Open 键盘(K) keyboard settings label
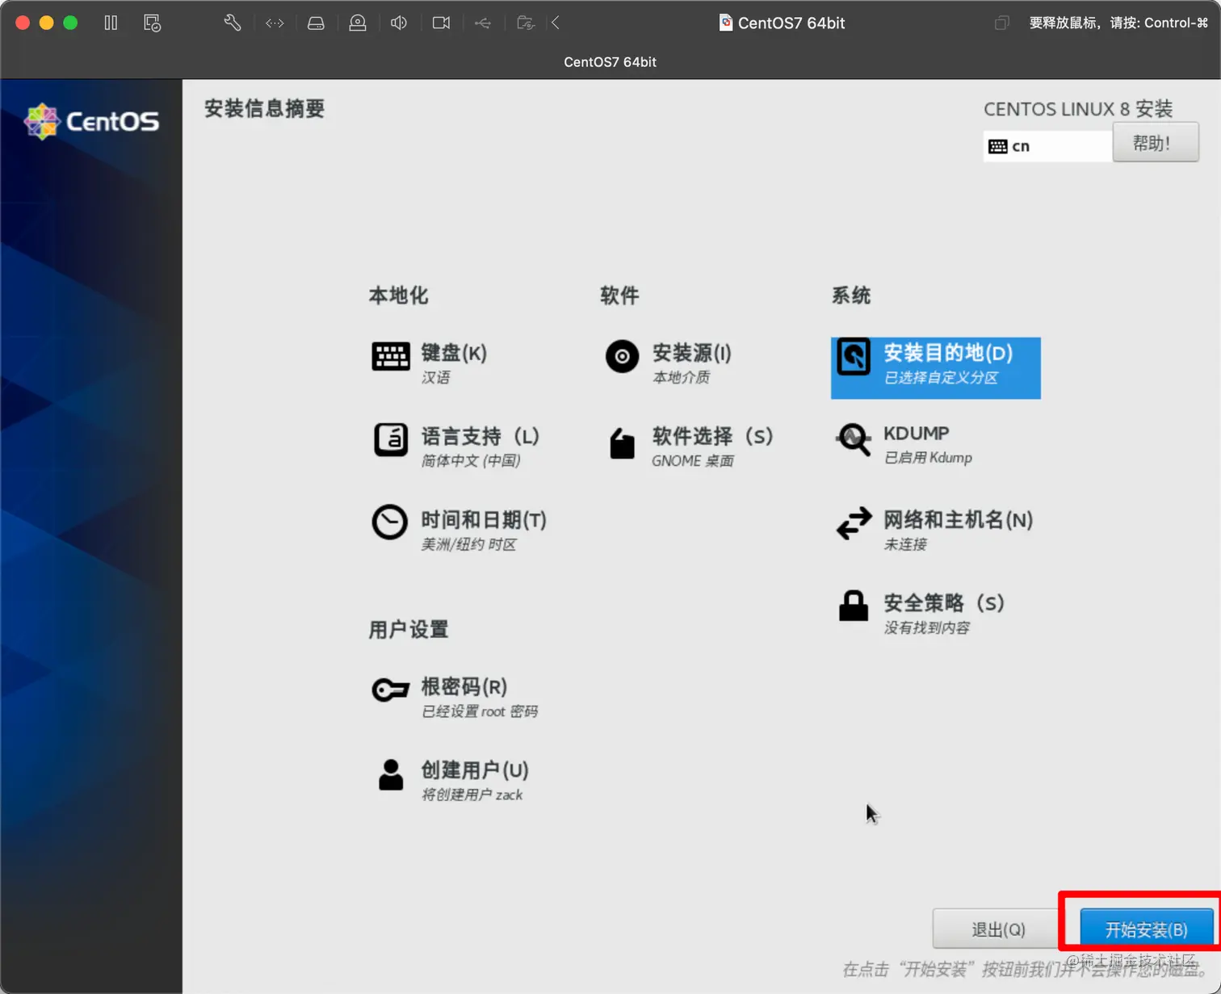 click(x=454, y=353)
